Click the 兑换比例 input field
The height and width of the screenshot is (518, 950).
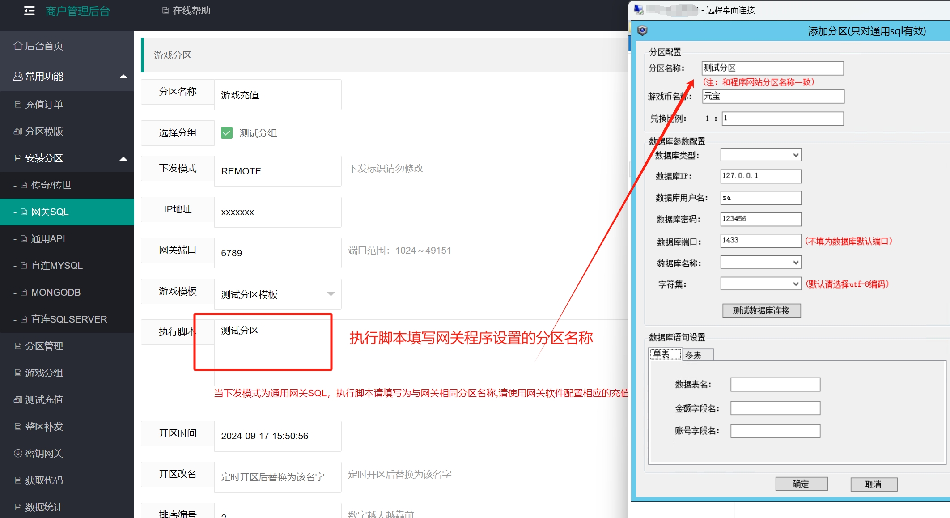click(x=783, y=119)
